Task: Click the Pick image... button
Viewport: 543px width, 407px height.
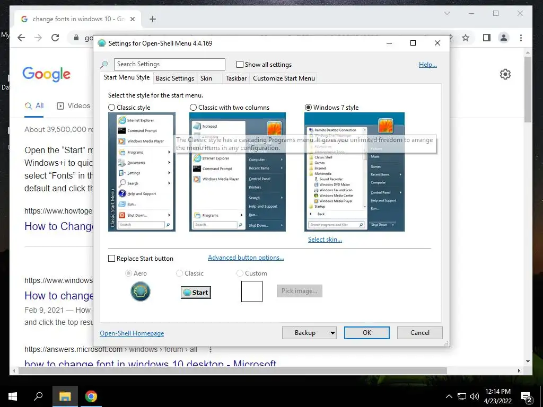Action: [x=299, y=291]
